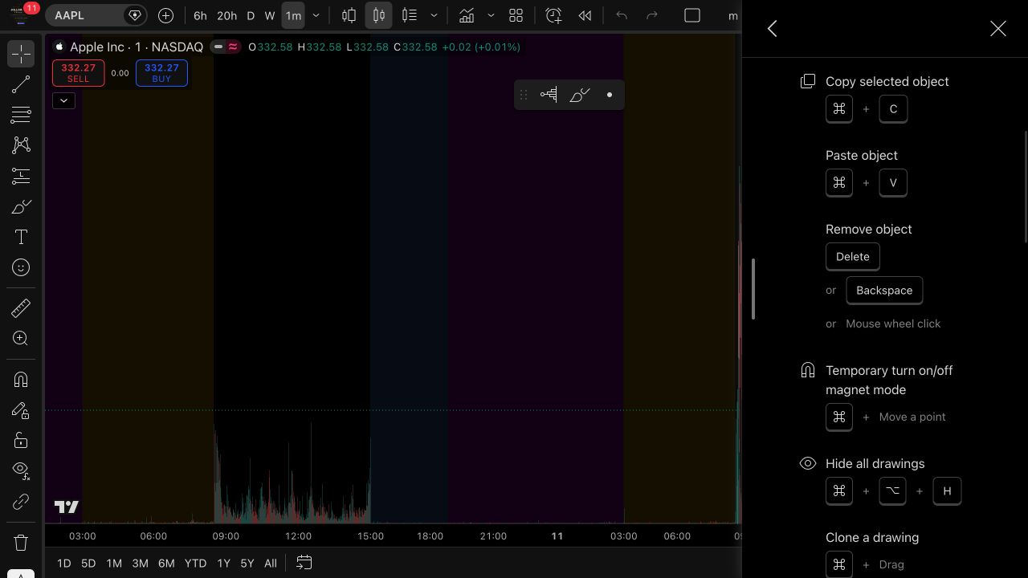Viewport: 1028px width, 578px height.
Task: Click the undo arrow
Action: pos(621,15)
